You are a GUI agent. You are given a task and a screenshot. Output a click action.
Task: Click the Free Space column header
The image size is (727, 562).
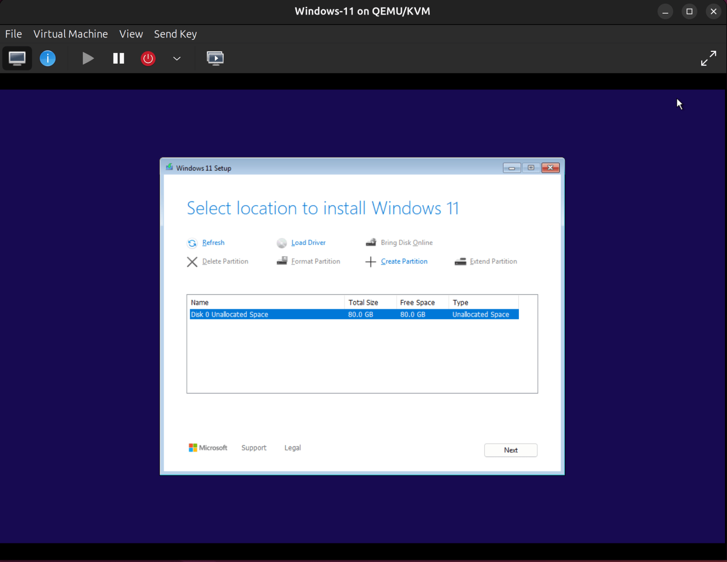click(x=417, y=302)
